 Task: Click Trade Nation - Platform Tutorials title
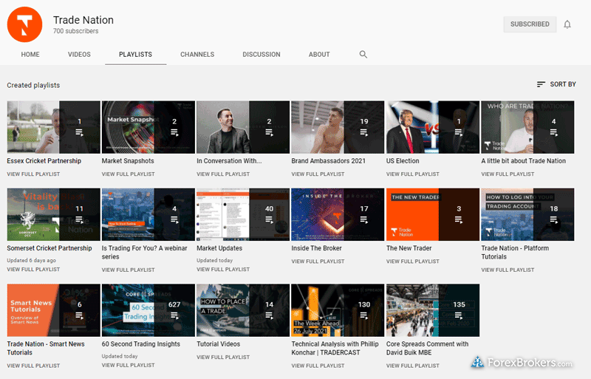(x=515, y=252)
